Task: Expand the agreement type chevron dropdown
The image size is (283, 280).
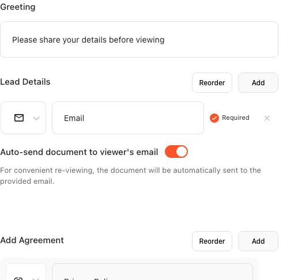Action: [x=36, y=279]
